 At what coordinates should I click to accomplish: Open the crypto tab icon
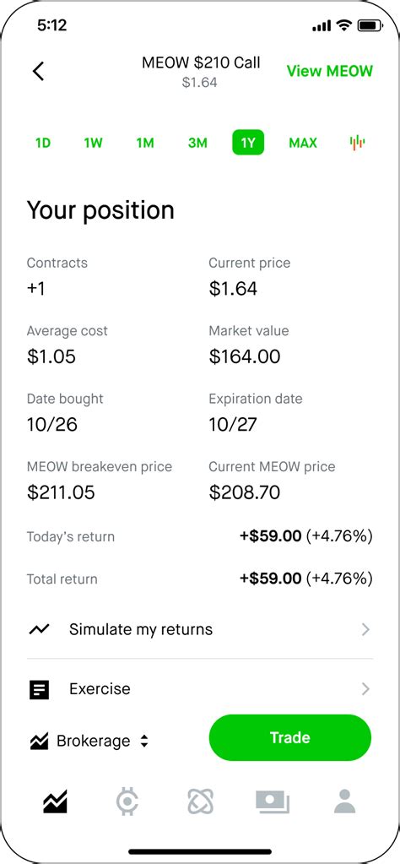(127, 802)
